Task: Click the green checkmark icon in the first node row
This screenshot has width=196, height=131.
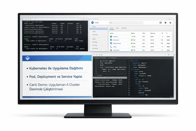Action: pos(111,37)
